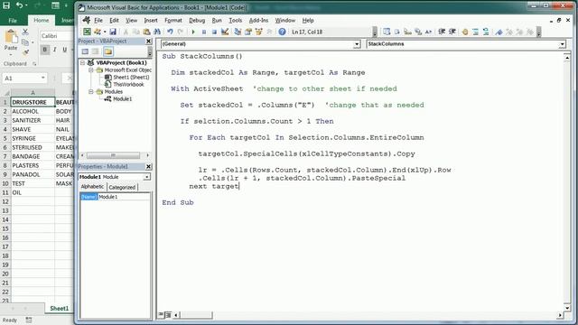
Task: Open the Excel font name Calibri box
Action: click(x=57, y=36)
